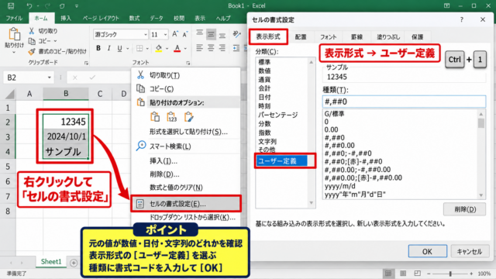Choose paste values 123 icon
Screen dimensions: 496x279
click(171, 117)
